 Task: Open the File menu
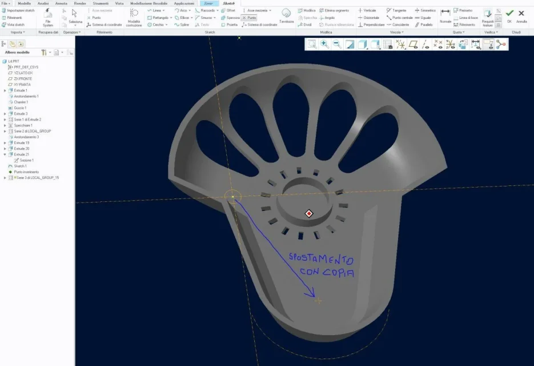[6, 3]
